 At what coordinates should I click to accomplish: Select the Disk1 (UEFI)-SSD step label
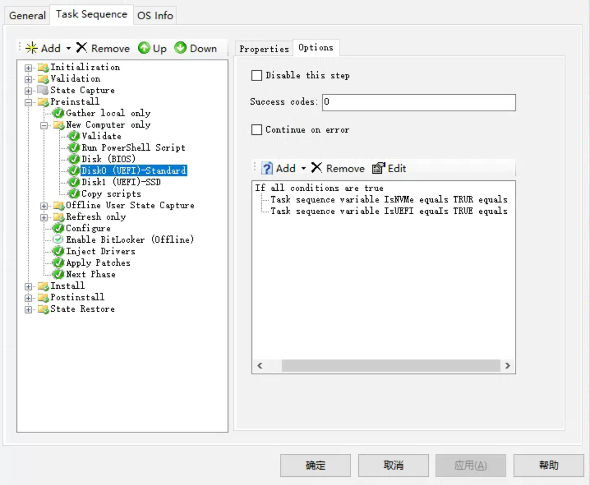(121, 182)
